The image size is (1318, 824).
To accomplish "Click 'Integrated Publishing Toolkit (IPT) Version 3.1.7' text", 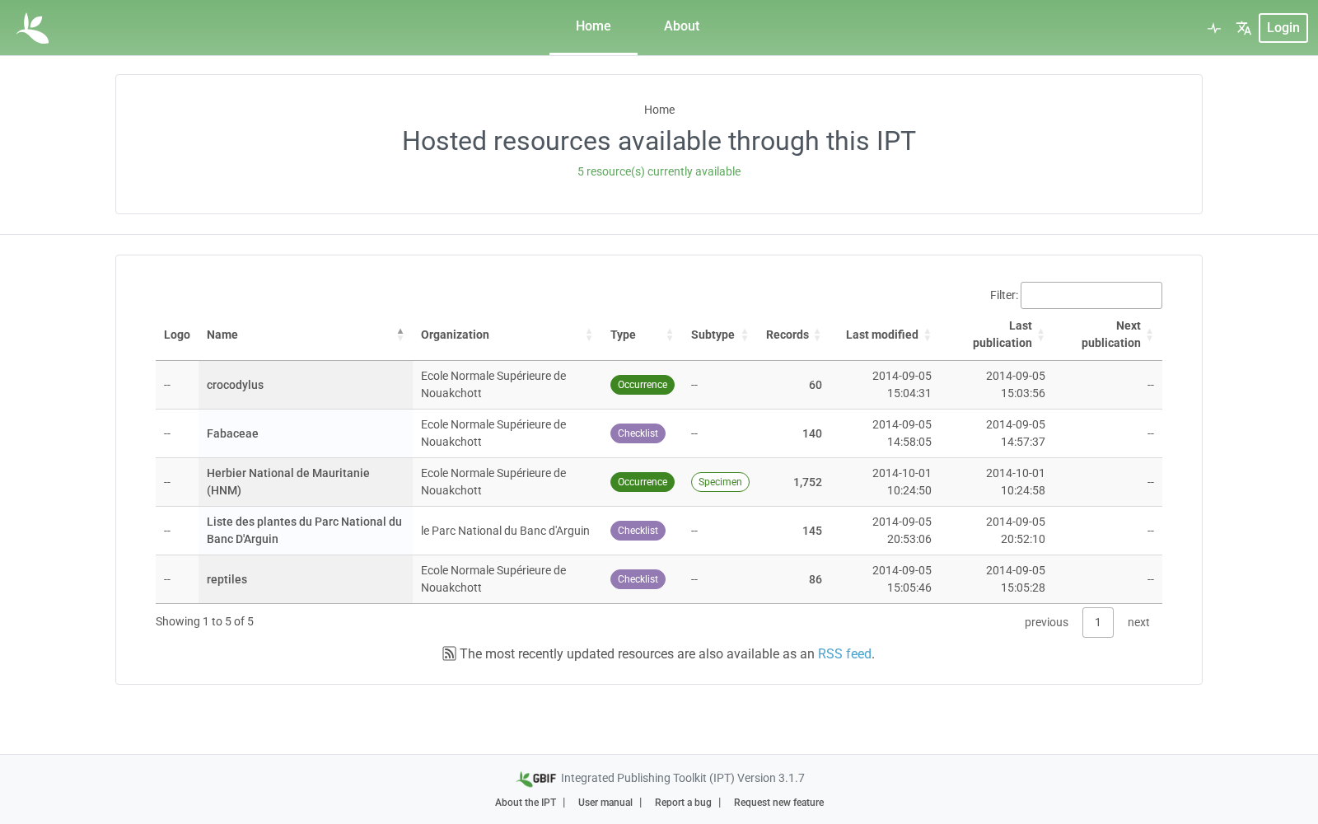I will click(683, 778).
